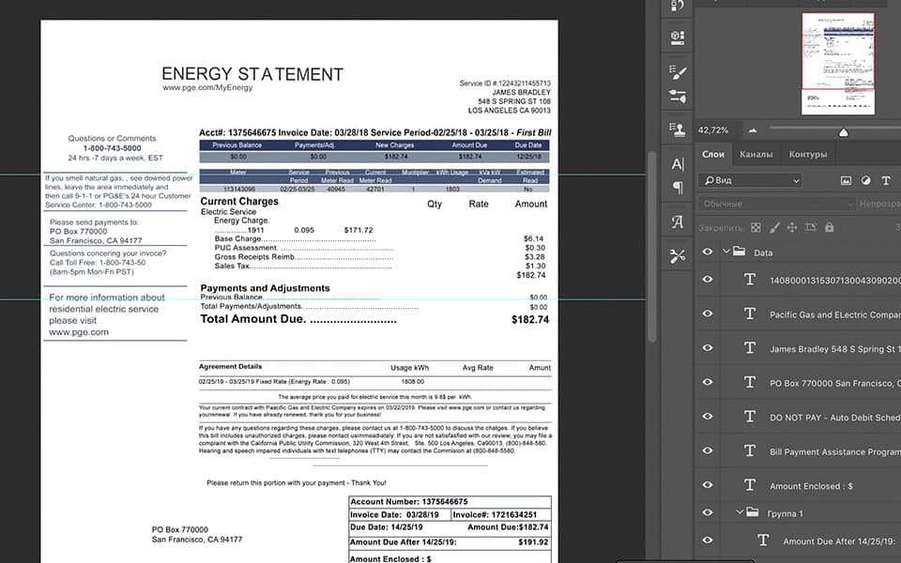Collapse the Группа 1 layer group

741,512
